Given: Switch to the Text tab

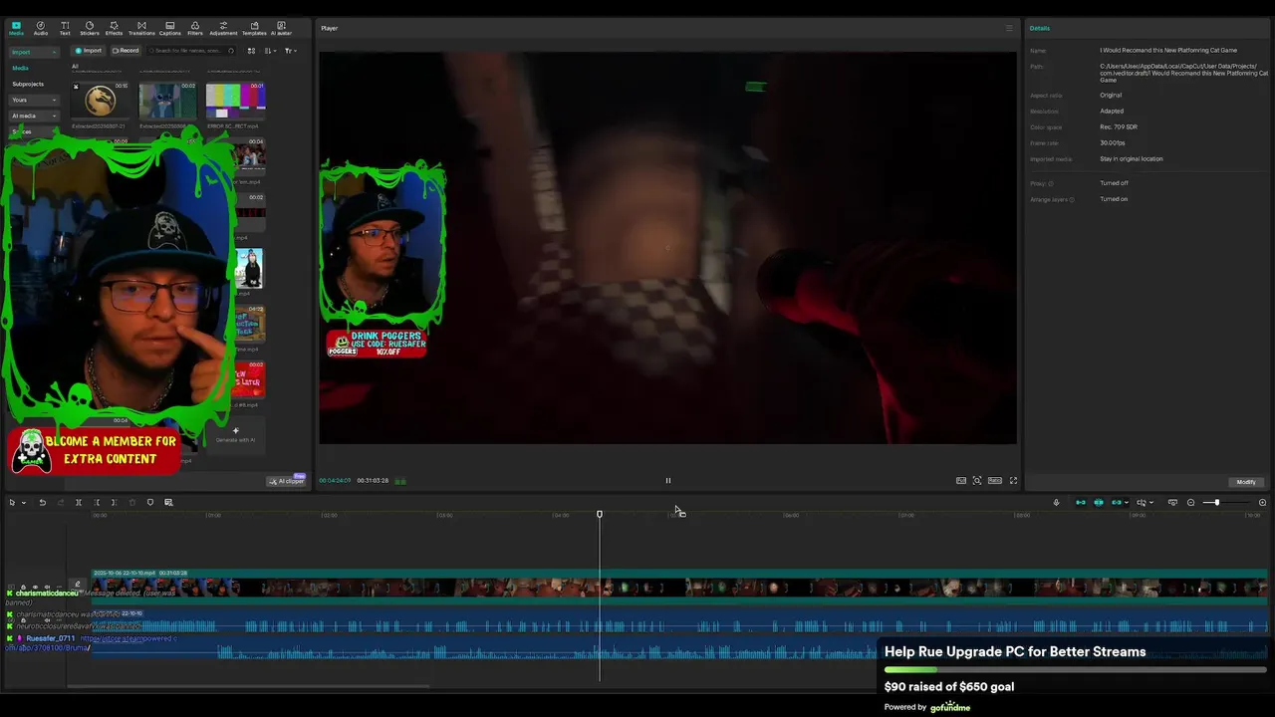Looking at the screenshot, I should coord(65,28).
